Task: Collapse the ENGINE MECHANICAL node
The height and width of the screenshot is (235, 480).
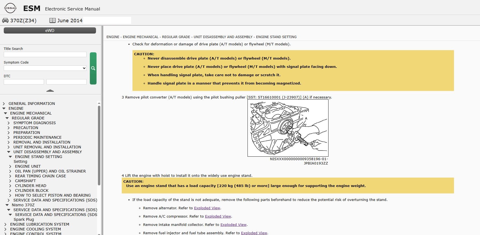Action: coord(5,113)
